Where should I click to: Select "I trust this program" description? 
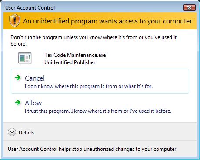point(98,111)
